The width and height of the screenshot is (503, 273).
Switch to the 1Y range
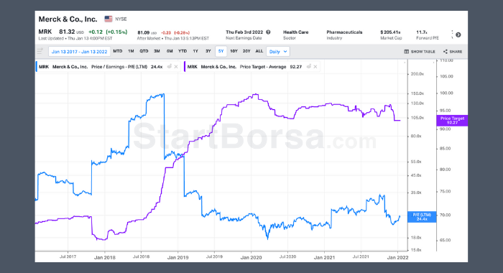(195, 51)
